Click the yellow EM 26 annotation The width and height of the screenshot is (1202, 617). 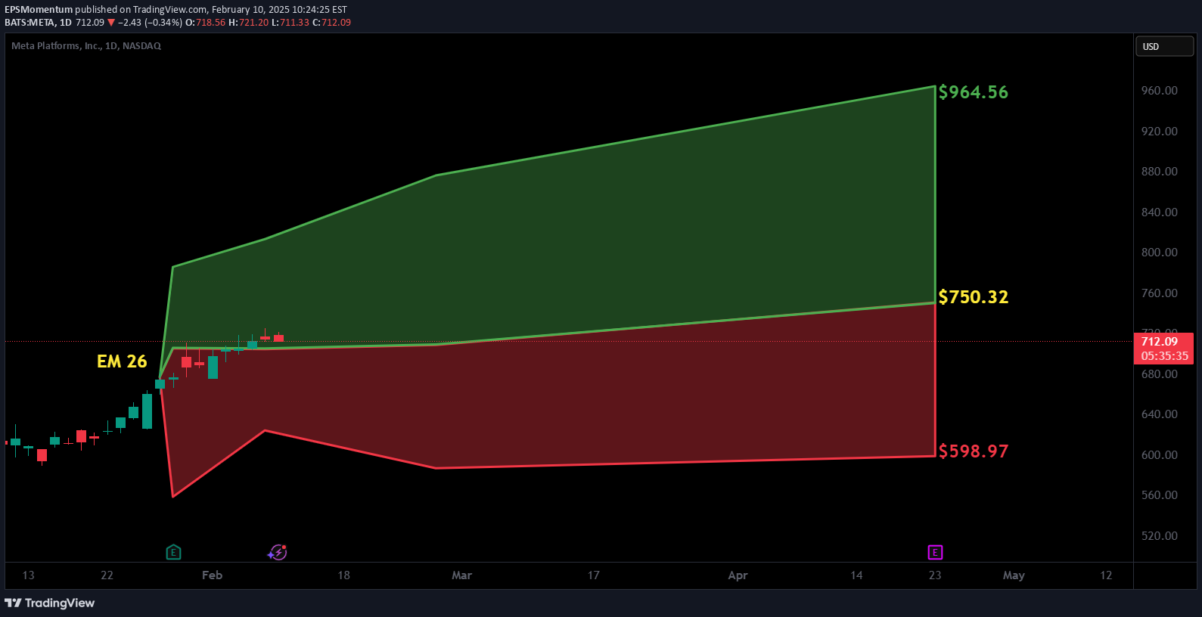pos(122,361)
